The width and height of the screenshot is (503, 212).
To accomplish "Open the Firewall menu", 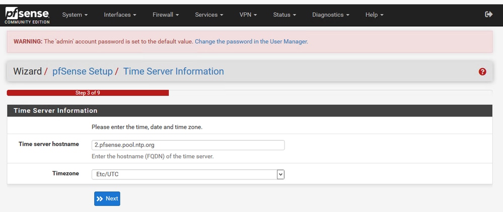I will point(166,15).
